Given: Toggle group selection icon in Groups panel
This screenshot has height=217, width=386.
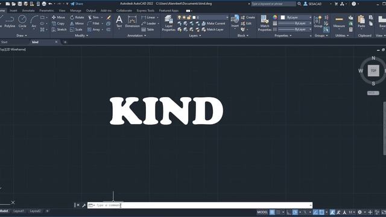Looking at the screenshot, I should [326, 30].
